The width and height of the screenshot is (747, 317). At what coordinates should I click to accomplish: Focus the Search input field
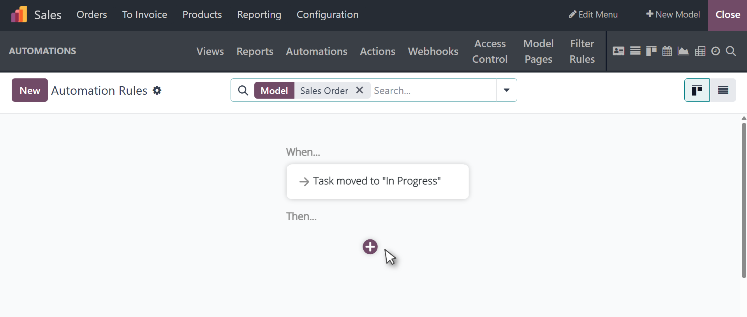pos(433,90)
